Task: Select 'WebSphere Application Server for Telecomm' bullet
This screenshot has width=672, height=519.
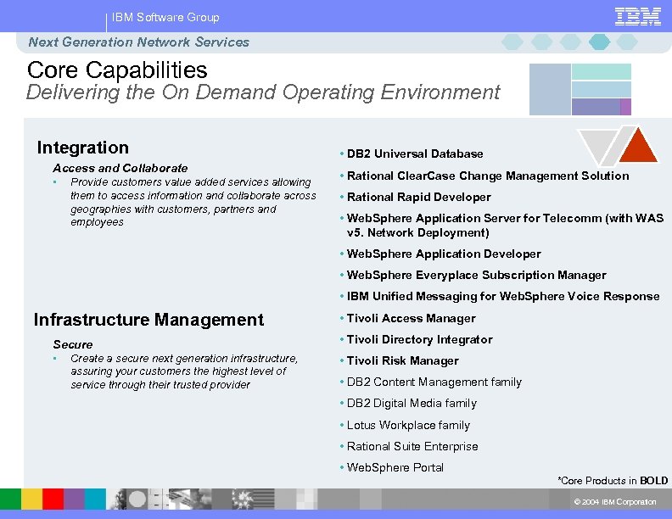Action: (x=505, y=226)
